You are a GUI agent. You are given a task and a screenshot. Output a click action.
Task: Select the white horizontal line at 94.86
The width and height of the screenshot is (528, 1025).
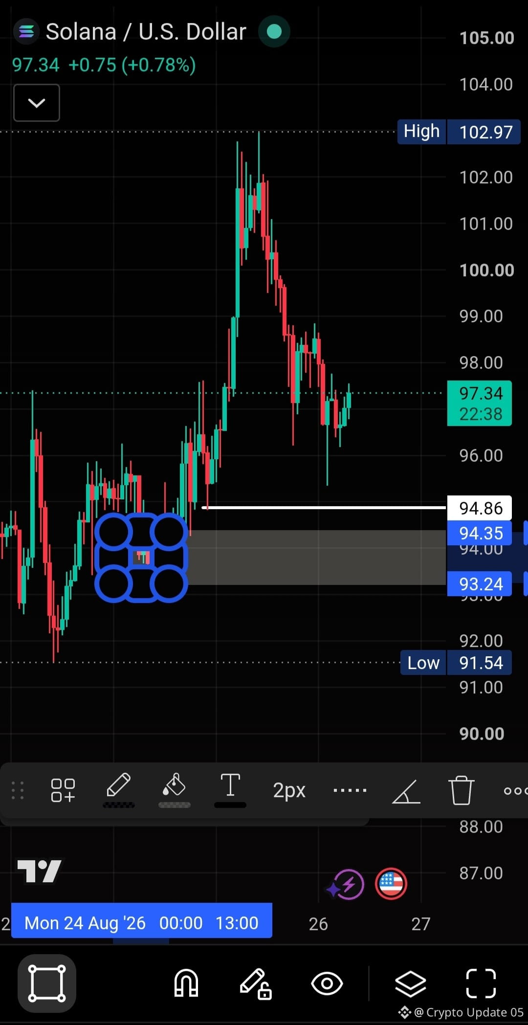325,508
